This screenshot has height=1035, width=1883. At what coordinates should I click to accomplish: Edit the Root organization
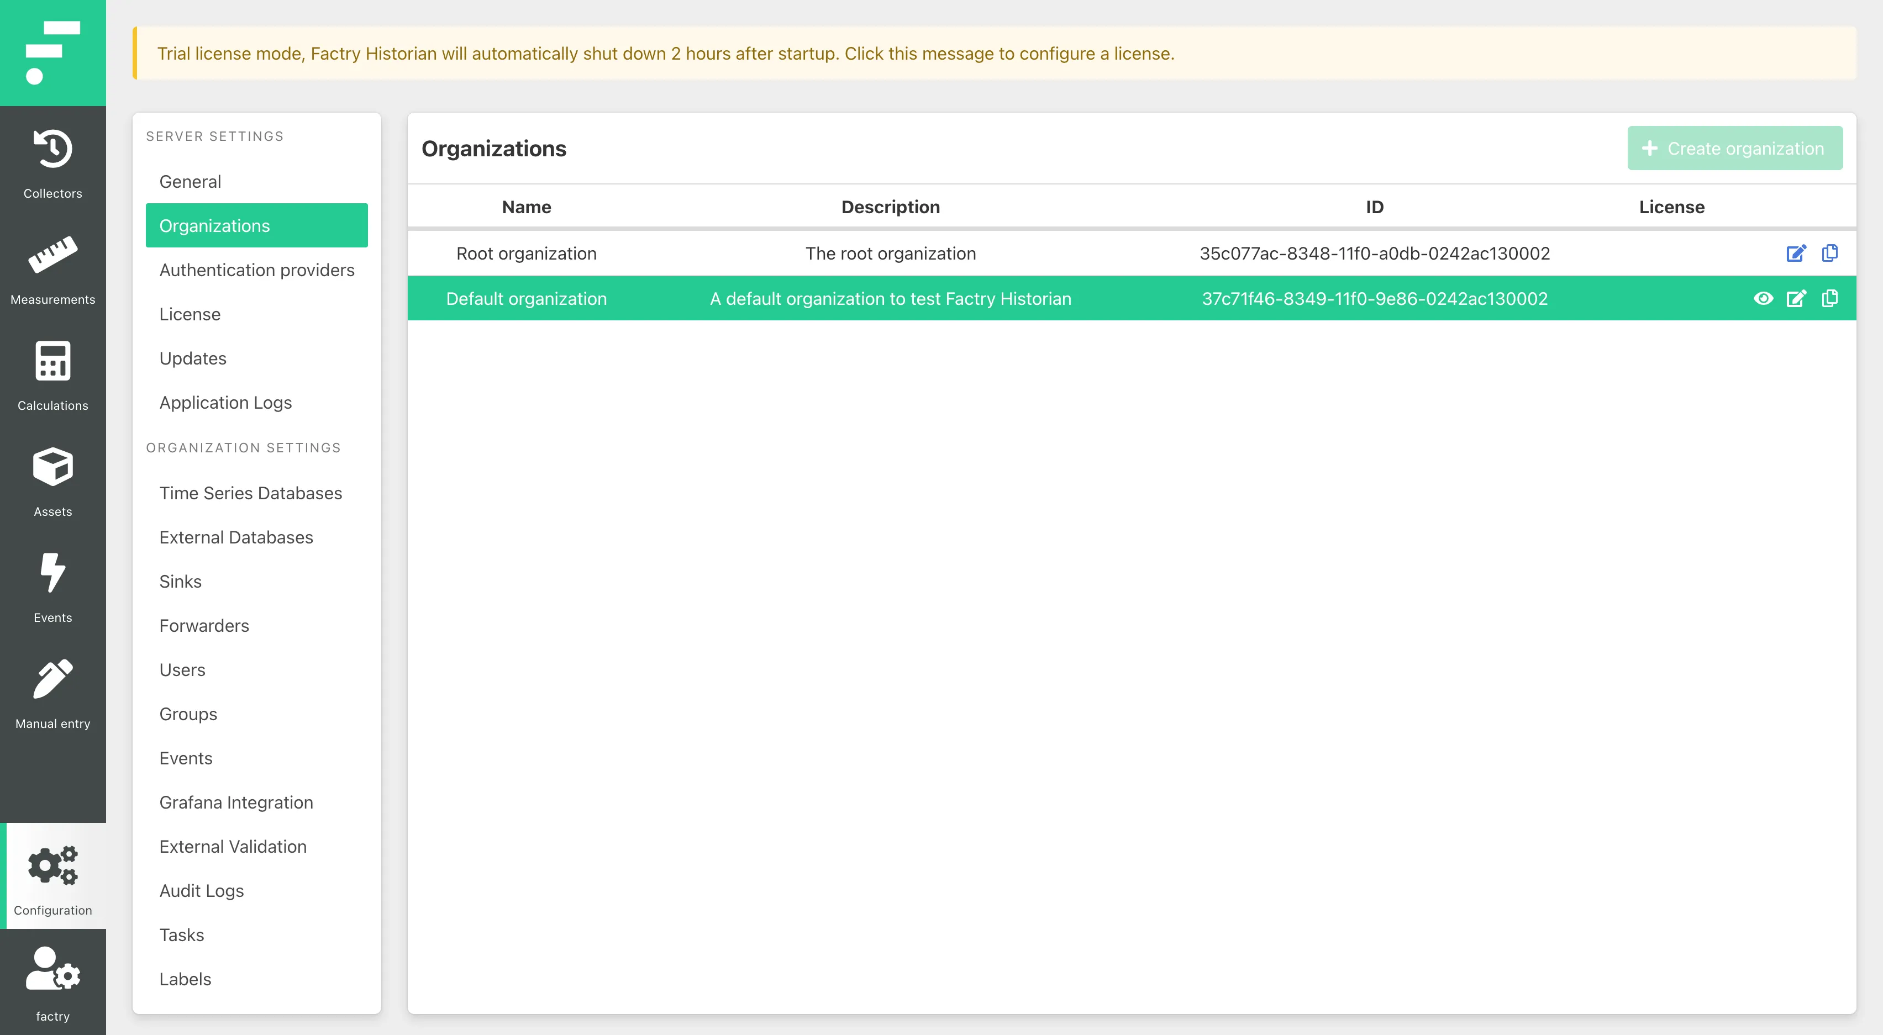tap(1796, 254)
